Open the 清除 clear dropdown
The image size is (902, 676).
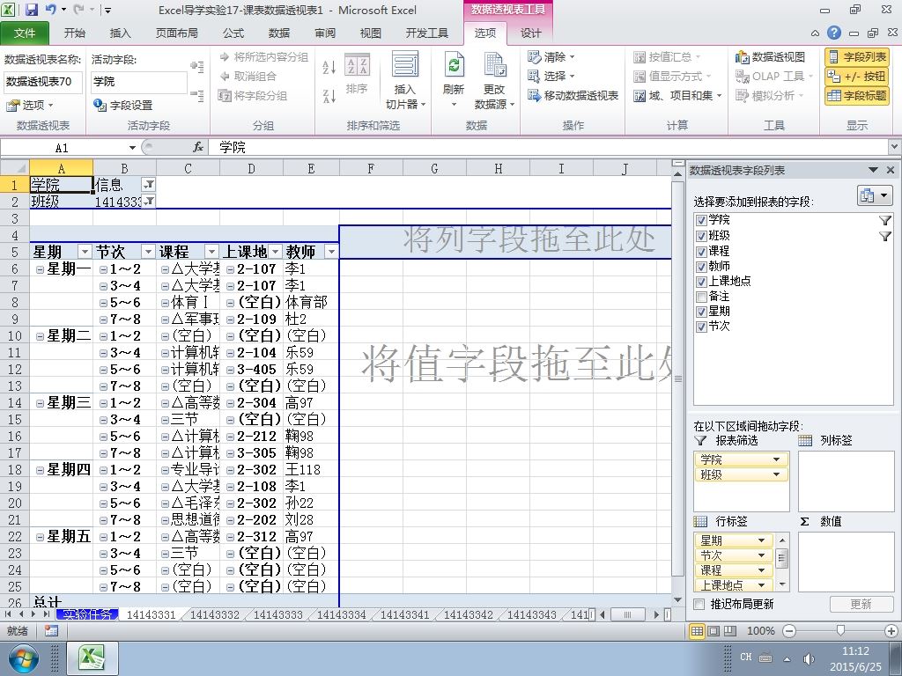point(551,57)
